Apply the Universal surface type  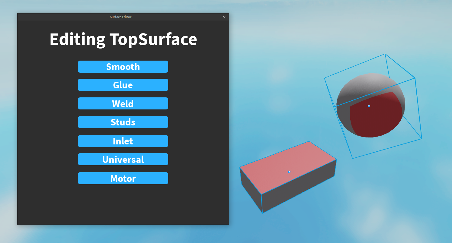click(123, 159)
